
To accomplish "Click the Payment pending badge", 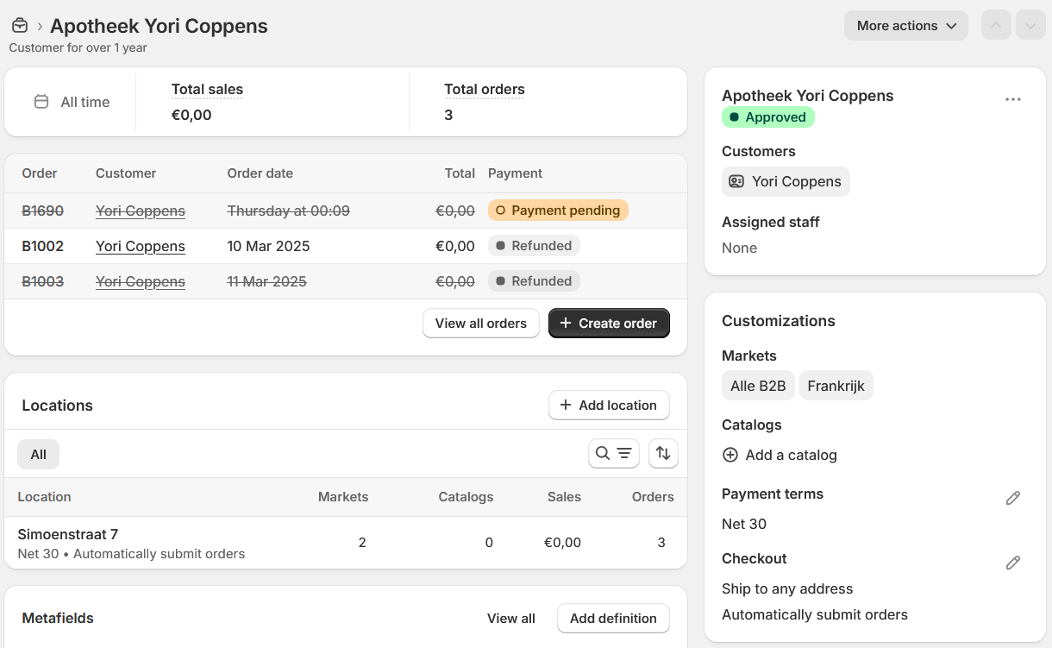I will point(558,211).
